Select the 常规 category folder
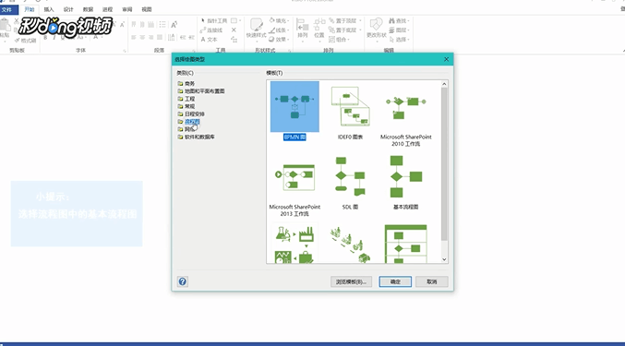Viewport: 625px width, 346px height. (186, 106)
